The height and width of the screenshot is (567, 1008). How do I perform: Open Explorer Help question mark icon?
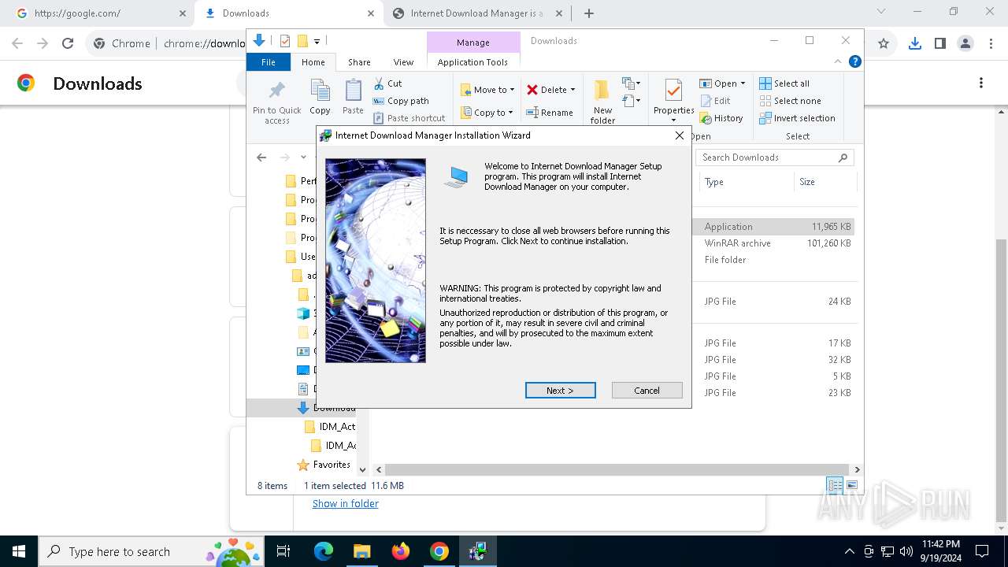(x=854, y=61)
